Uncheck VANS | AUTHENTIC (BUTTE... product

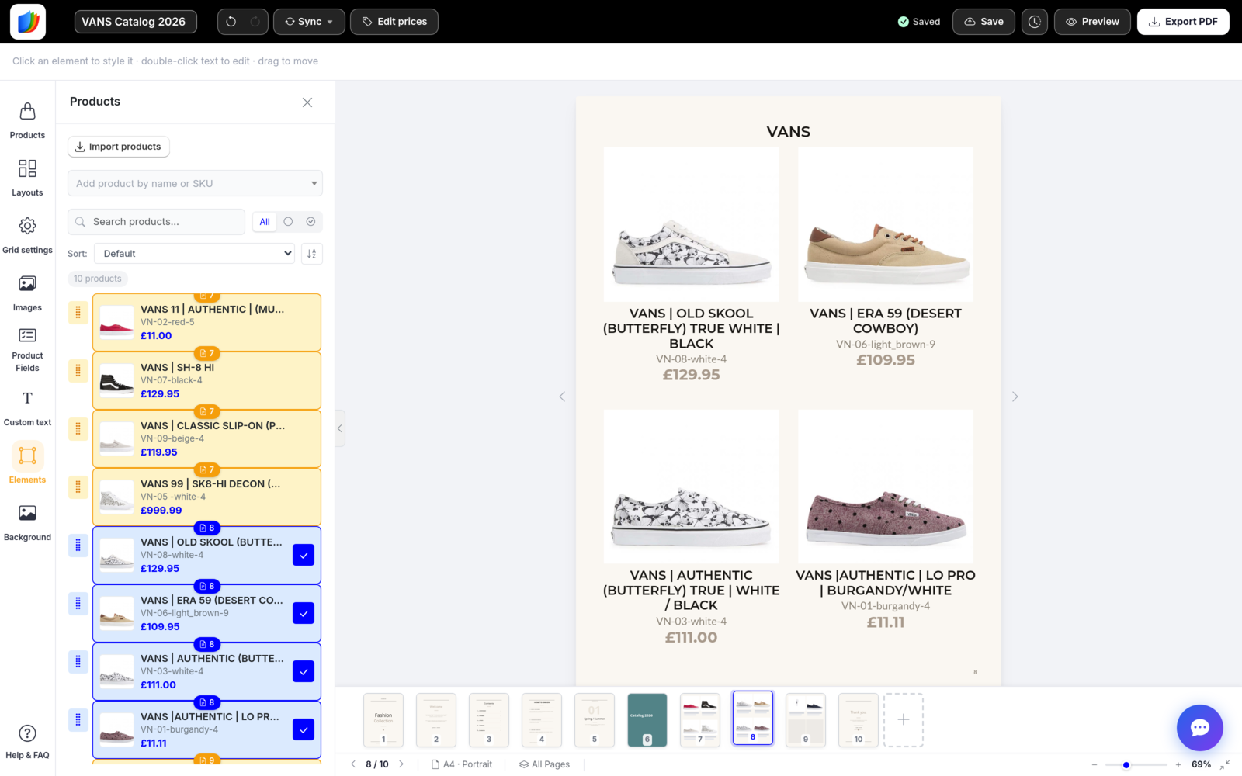click(304, 672)
